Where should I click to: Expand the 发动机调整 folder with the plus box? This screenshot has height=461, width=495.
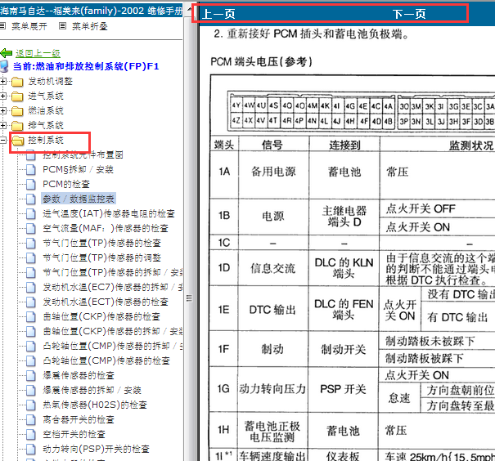pyautogui.click(x=2, y=82)
